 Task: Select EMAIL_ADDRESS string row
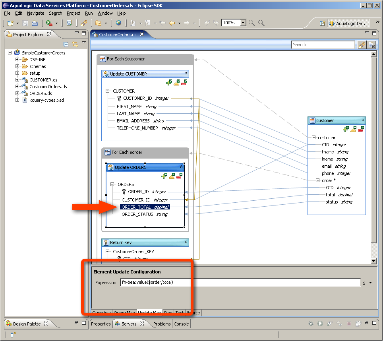point(141,121)
